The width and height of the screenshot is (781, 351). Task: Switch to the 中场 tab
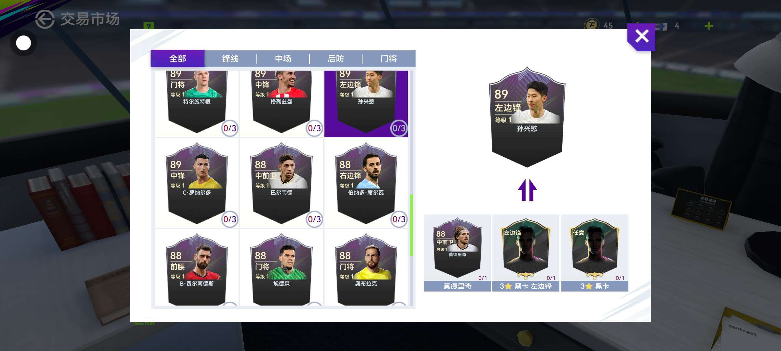(x=283, y=59)
